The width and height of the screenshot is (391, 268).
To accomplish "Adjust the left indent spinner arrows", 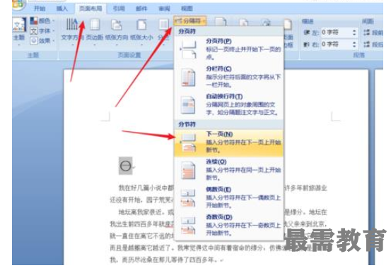I will point(354,32).
